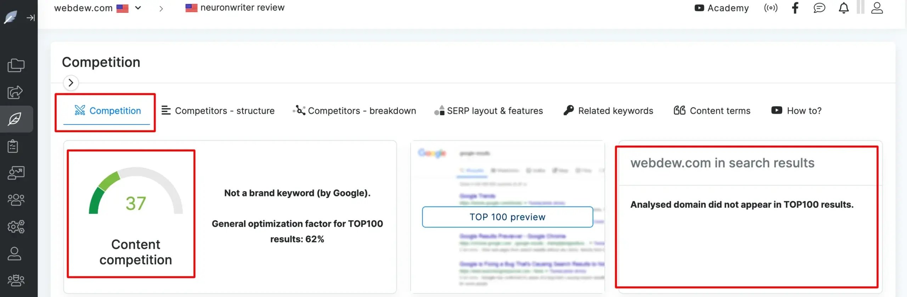The height and width of the screenshot is (297, 907).
Task: Expand the sidebar with the arrow icon
Action: pyautogui.click(x=31, y=18)
